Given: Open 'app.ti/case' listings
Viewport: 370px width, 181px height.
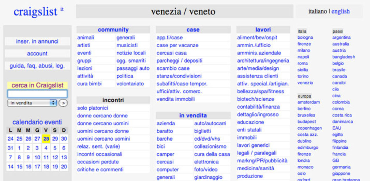Looking at the screenshot, I should pos(170,38).
